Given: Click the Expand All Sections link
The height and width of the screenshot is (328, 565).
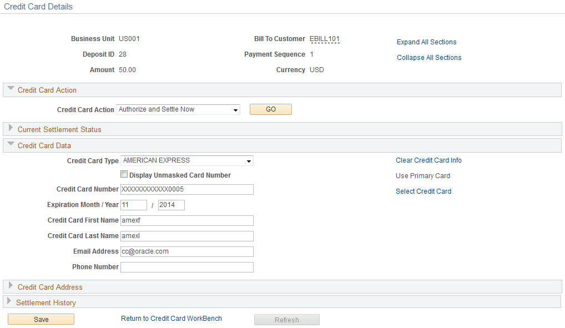Looking at the screenshot, I should (x=426, y=42).
